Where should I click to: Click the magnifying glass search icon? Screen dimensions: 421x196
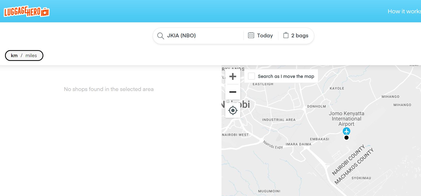tap(160, 36)
